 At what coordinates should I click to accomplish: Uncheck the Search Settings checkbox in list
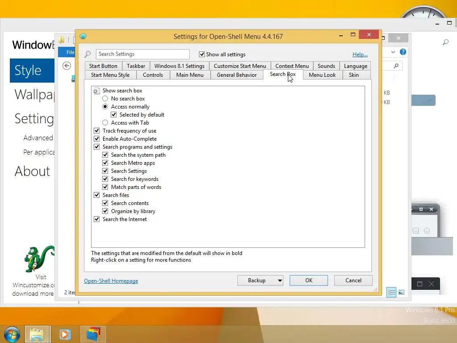coord(105,171)
